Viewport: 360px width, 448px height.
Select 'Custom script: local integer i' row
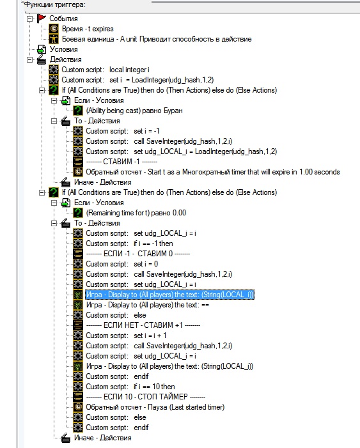[106, 70]
